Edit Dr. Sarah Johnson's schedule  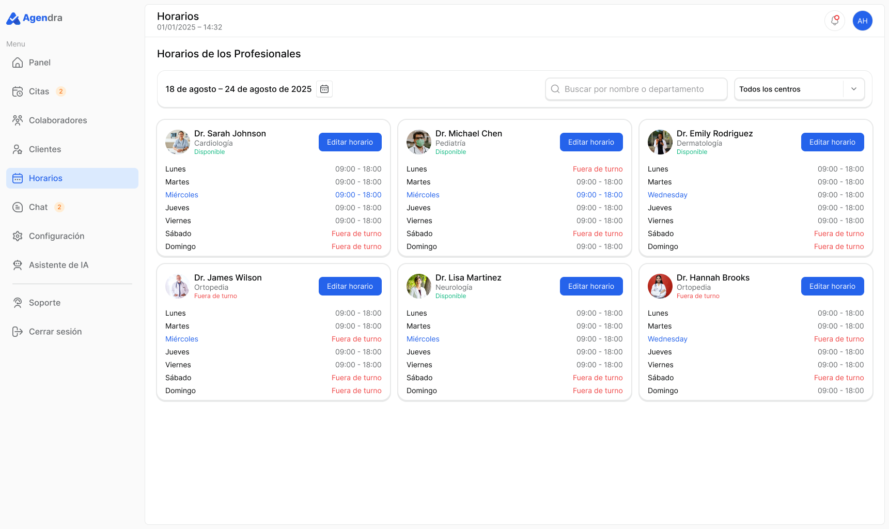click(x=350, y=142)
